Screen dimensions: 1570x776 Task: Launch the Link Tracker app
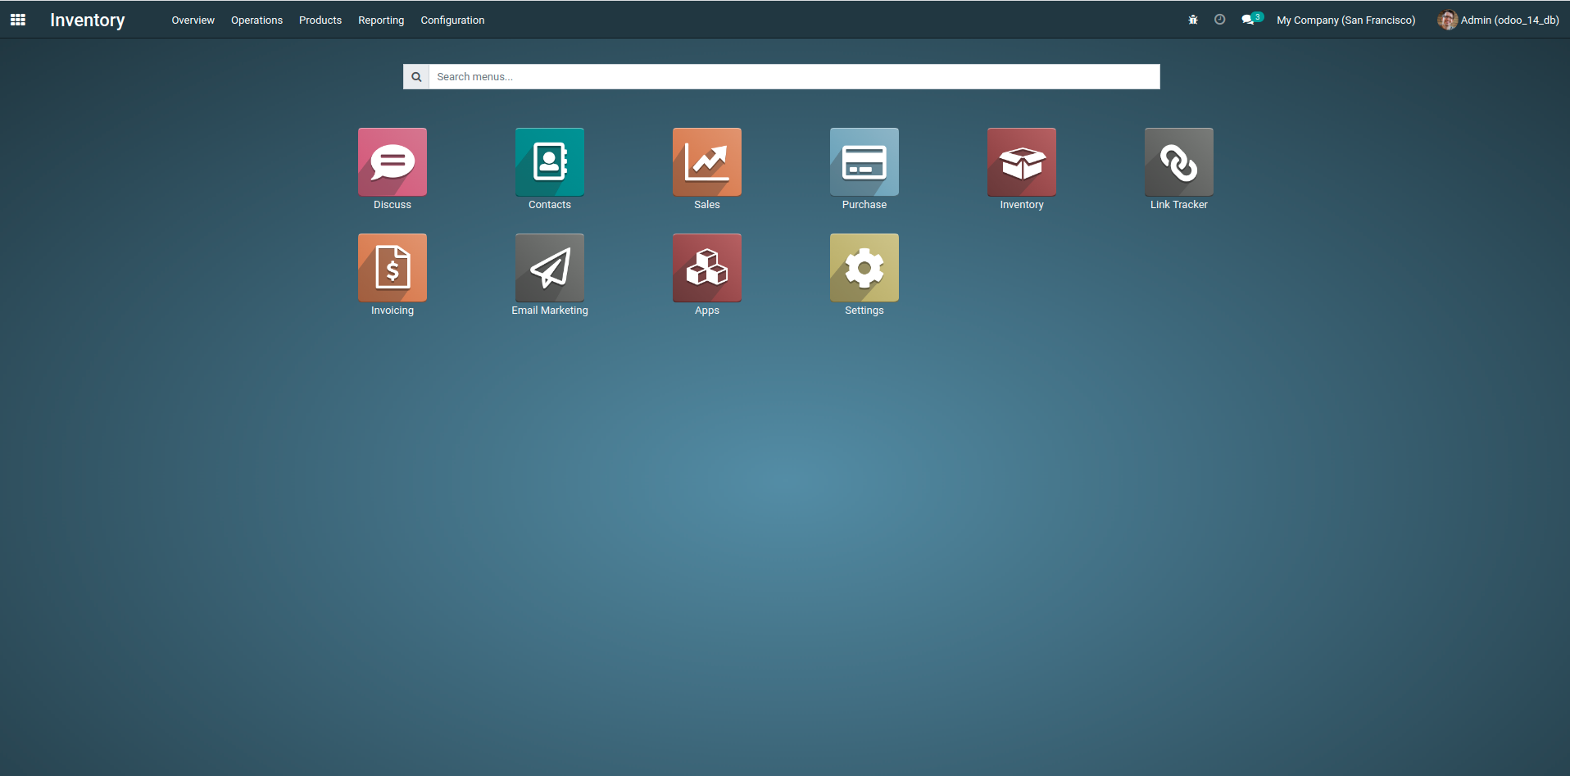pyautogui.click(x=1178, y=162)
